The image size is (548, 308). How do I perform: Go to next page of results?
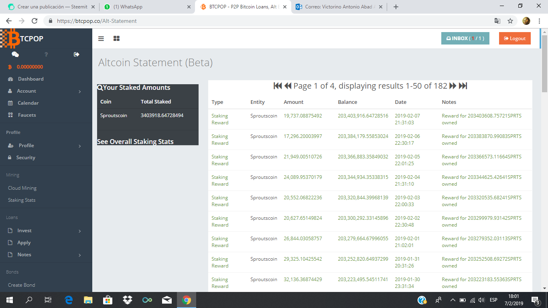(x=453, y=86)
